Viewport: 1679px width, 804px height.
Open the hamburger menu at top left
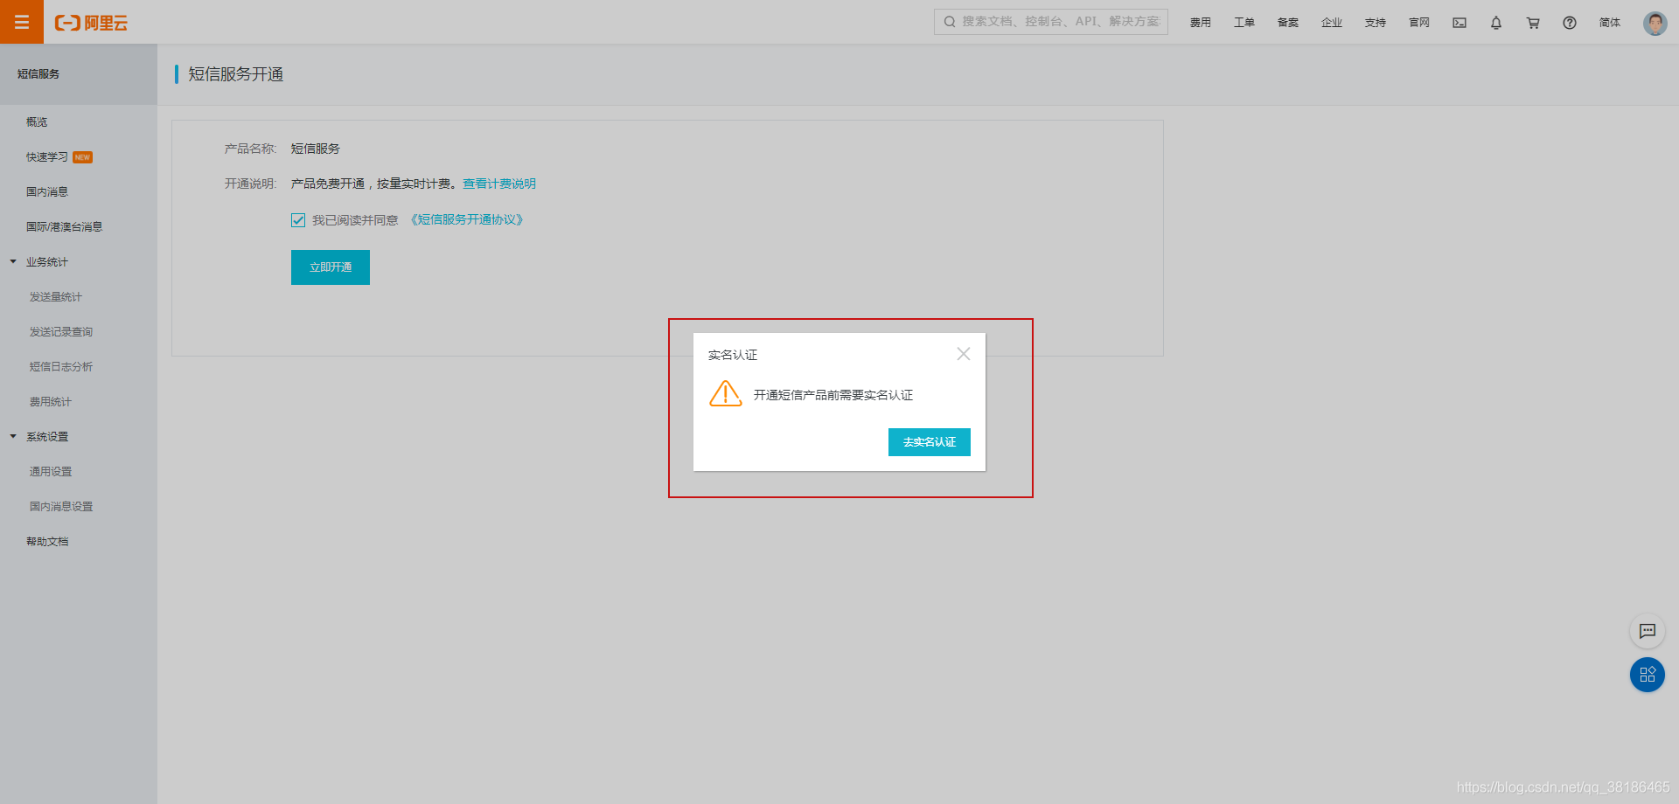[21, 22]
